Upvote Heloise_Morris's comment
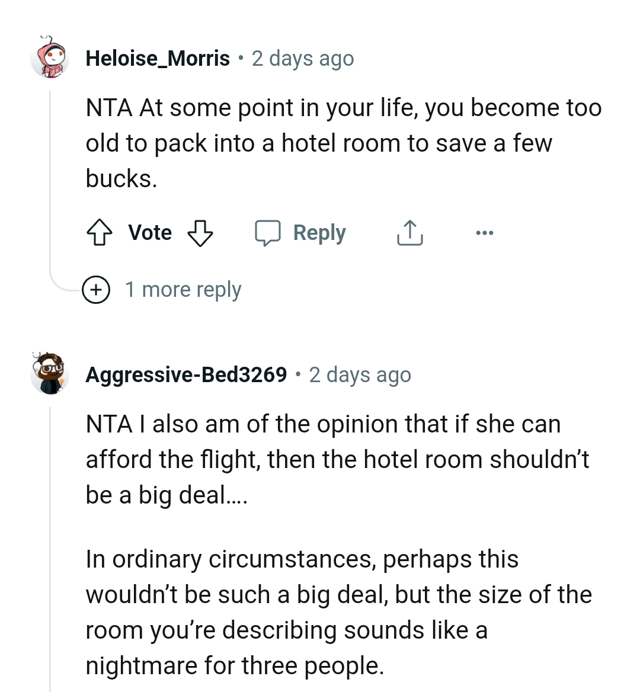This screenshot has width=640, height=692. click(100, 233)
